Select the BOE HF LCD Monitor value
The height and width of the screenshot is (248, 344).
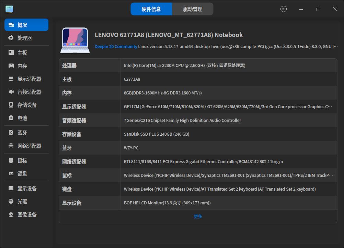[x=167, y=203]
